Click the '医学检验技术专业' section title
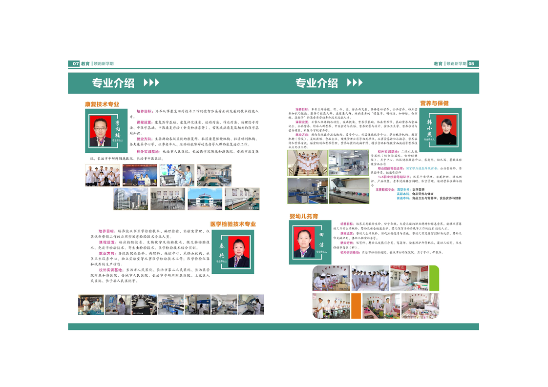The image size is (548, 387). pyautogui.click(x=233, y=224)
